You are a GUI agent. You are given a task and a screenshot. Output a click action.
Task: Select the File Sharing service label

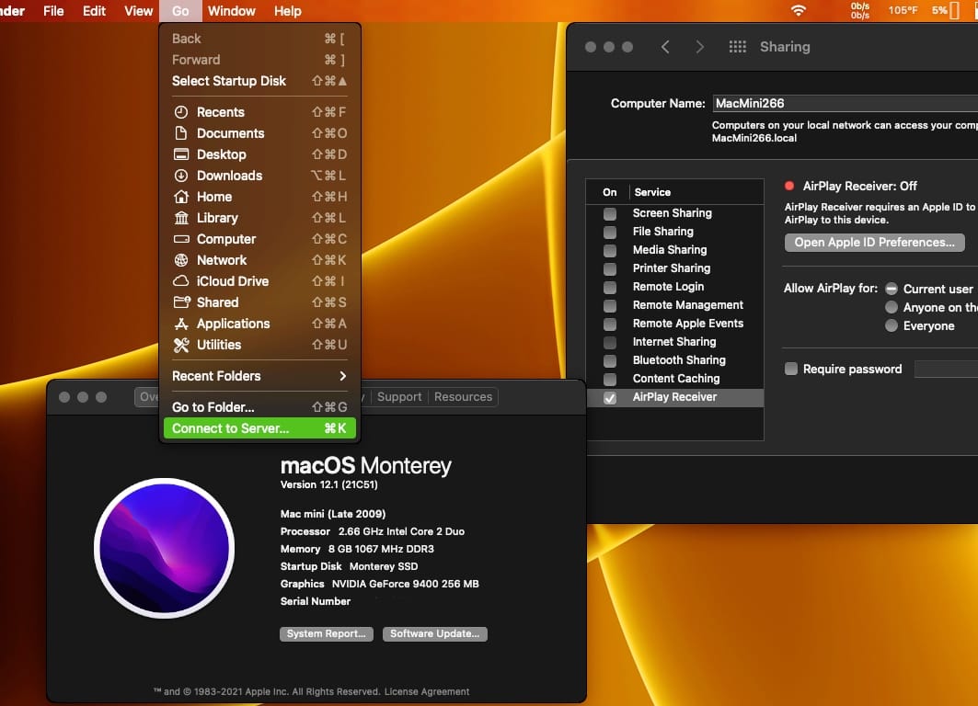pyautogui.click(x=663, y=231)
